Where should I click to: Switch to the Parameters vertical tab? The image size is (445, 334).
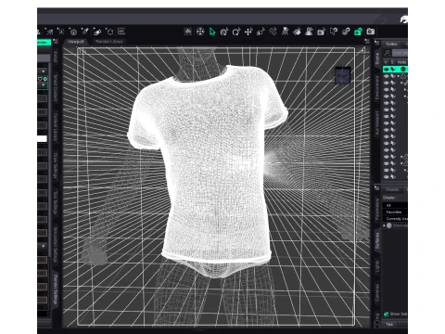377,209
